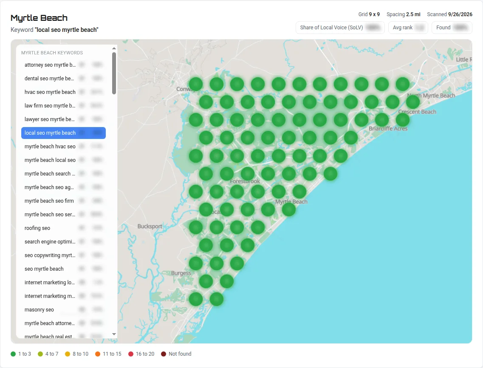Select keyword 'myrtle beach attorne...'

pos(63,323)
